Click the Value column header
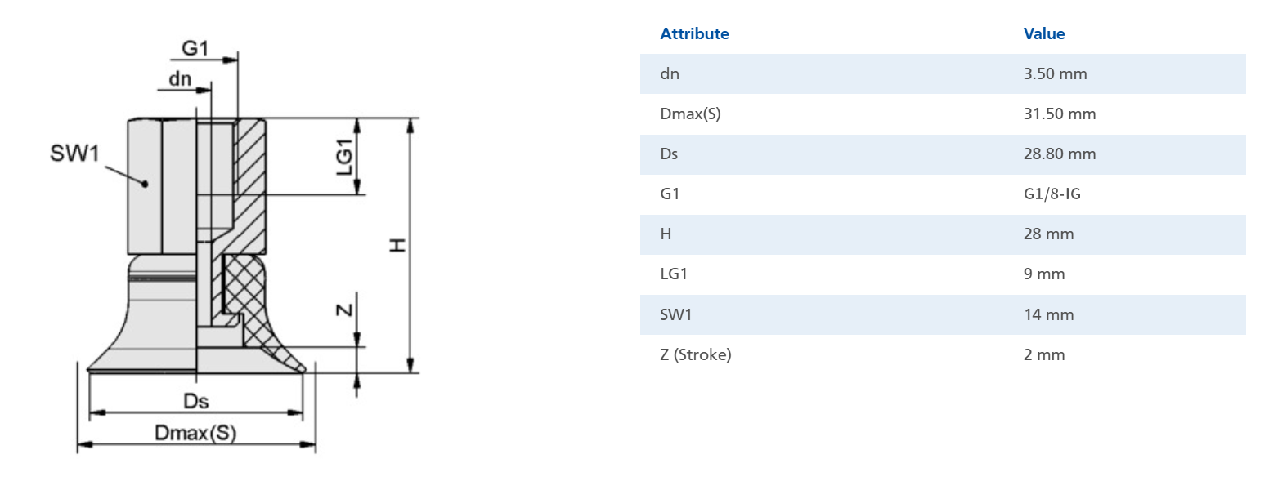1269x481 pixels. pyautogui.click(x=1044, y=33)
